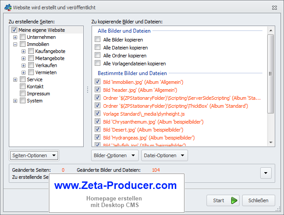The height and width of the screenshot is (215, 284).
Task: Close the dialog with the X icon
Action: 274,8
